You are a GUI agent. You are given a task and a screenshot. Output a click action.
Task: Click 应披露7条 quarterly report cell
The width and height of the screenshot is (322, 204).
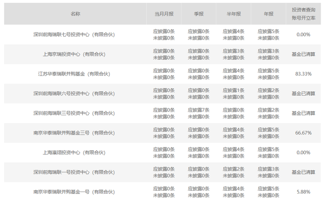click(199, 110)
